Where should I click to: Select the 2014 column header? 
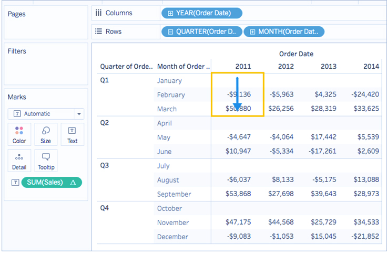click(x=371, y=67)
